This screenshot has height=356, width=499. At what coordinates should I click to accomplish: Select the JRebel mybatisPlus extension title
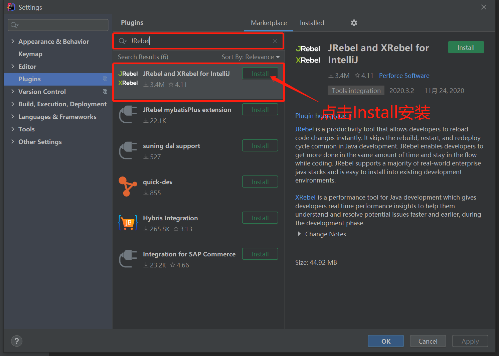(x=187, y=110)
